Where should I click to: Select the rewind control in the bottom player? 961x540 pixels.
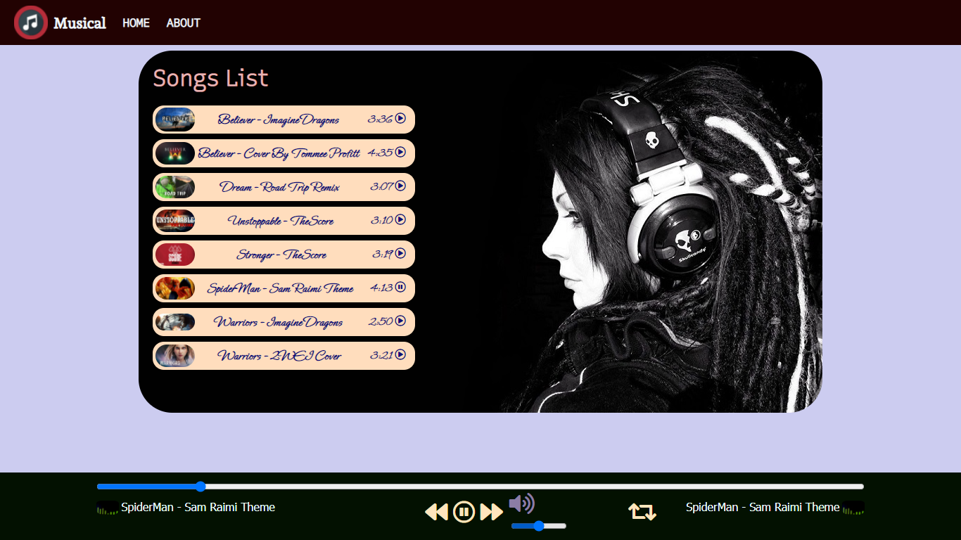[x=436, y=512]
